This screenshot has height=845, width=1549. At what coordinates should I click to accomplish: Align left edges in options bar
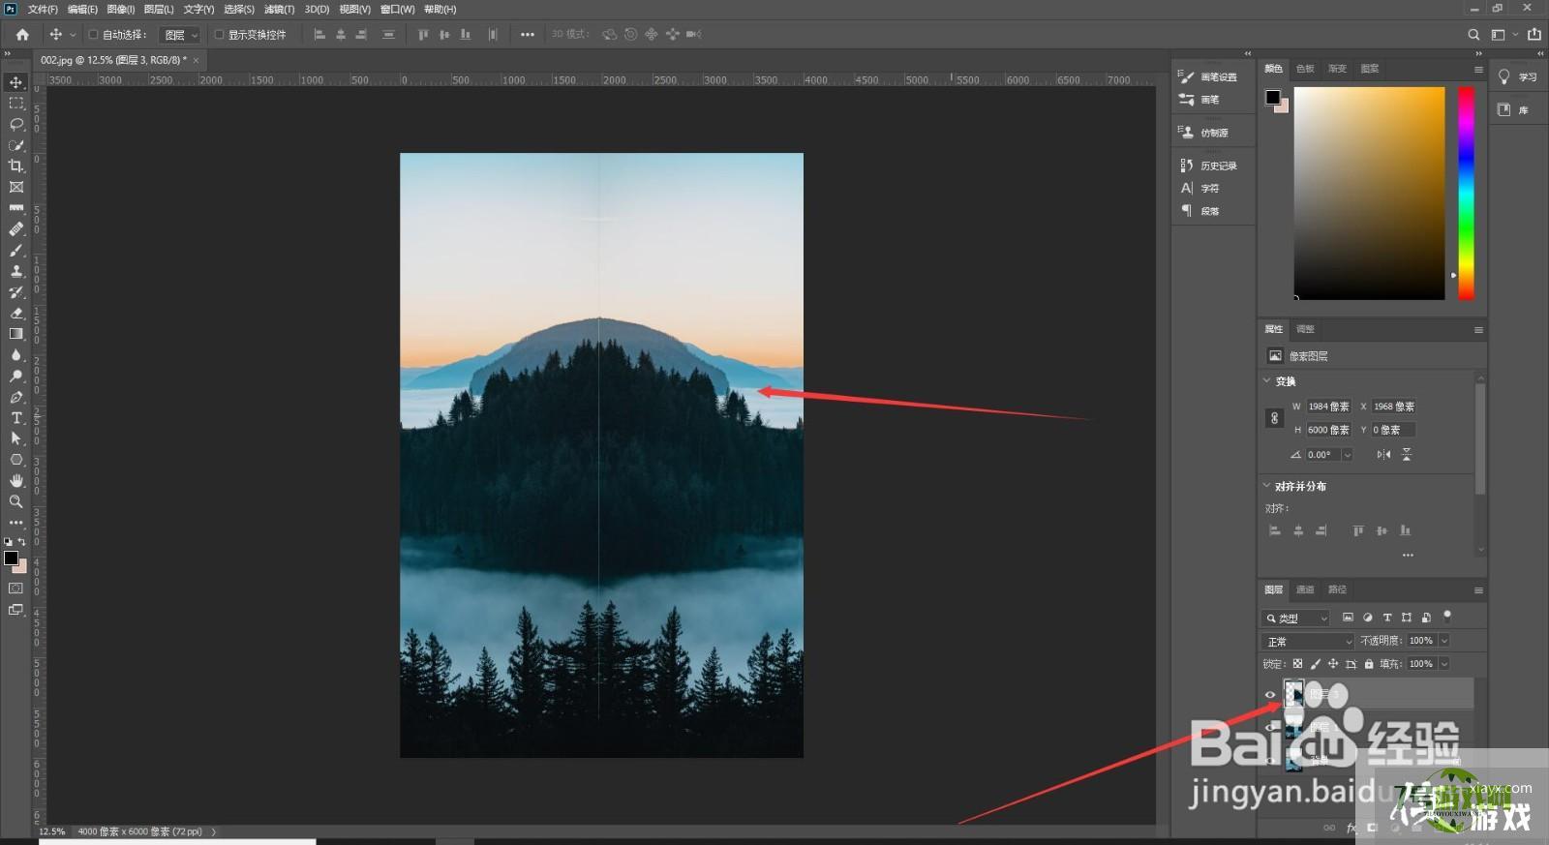[319, 34]
